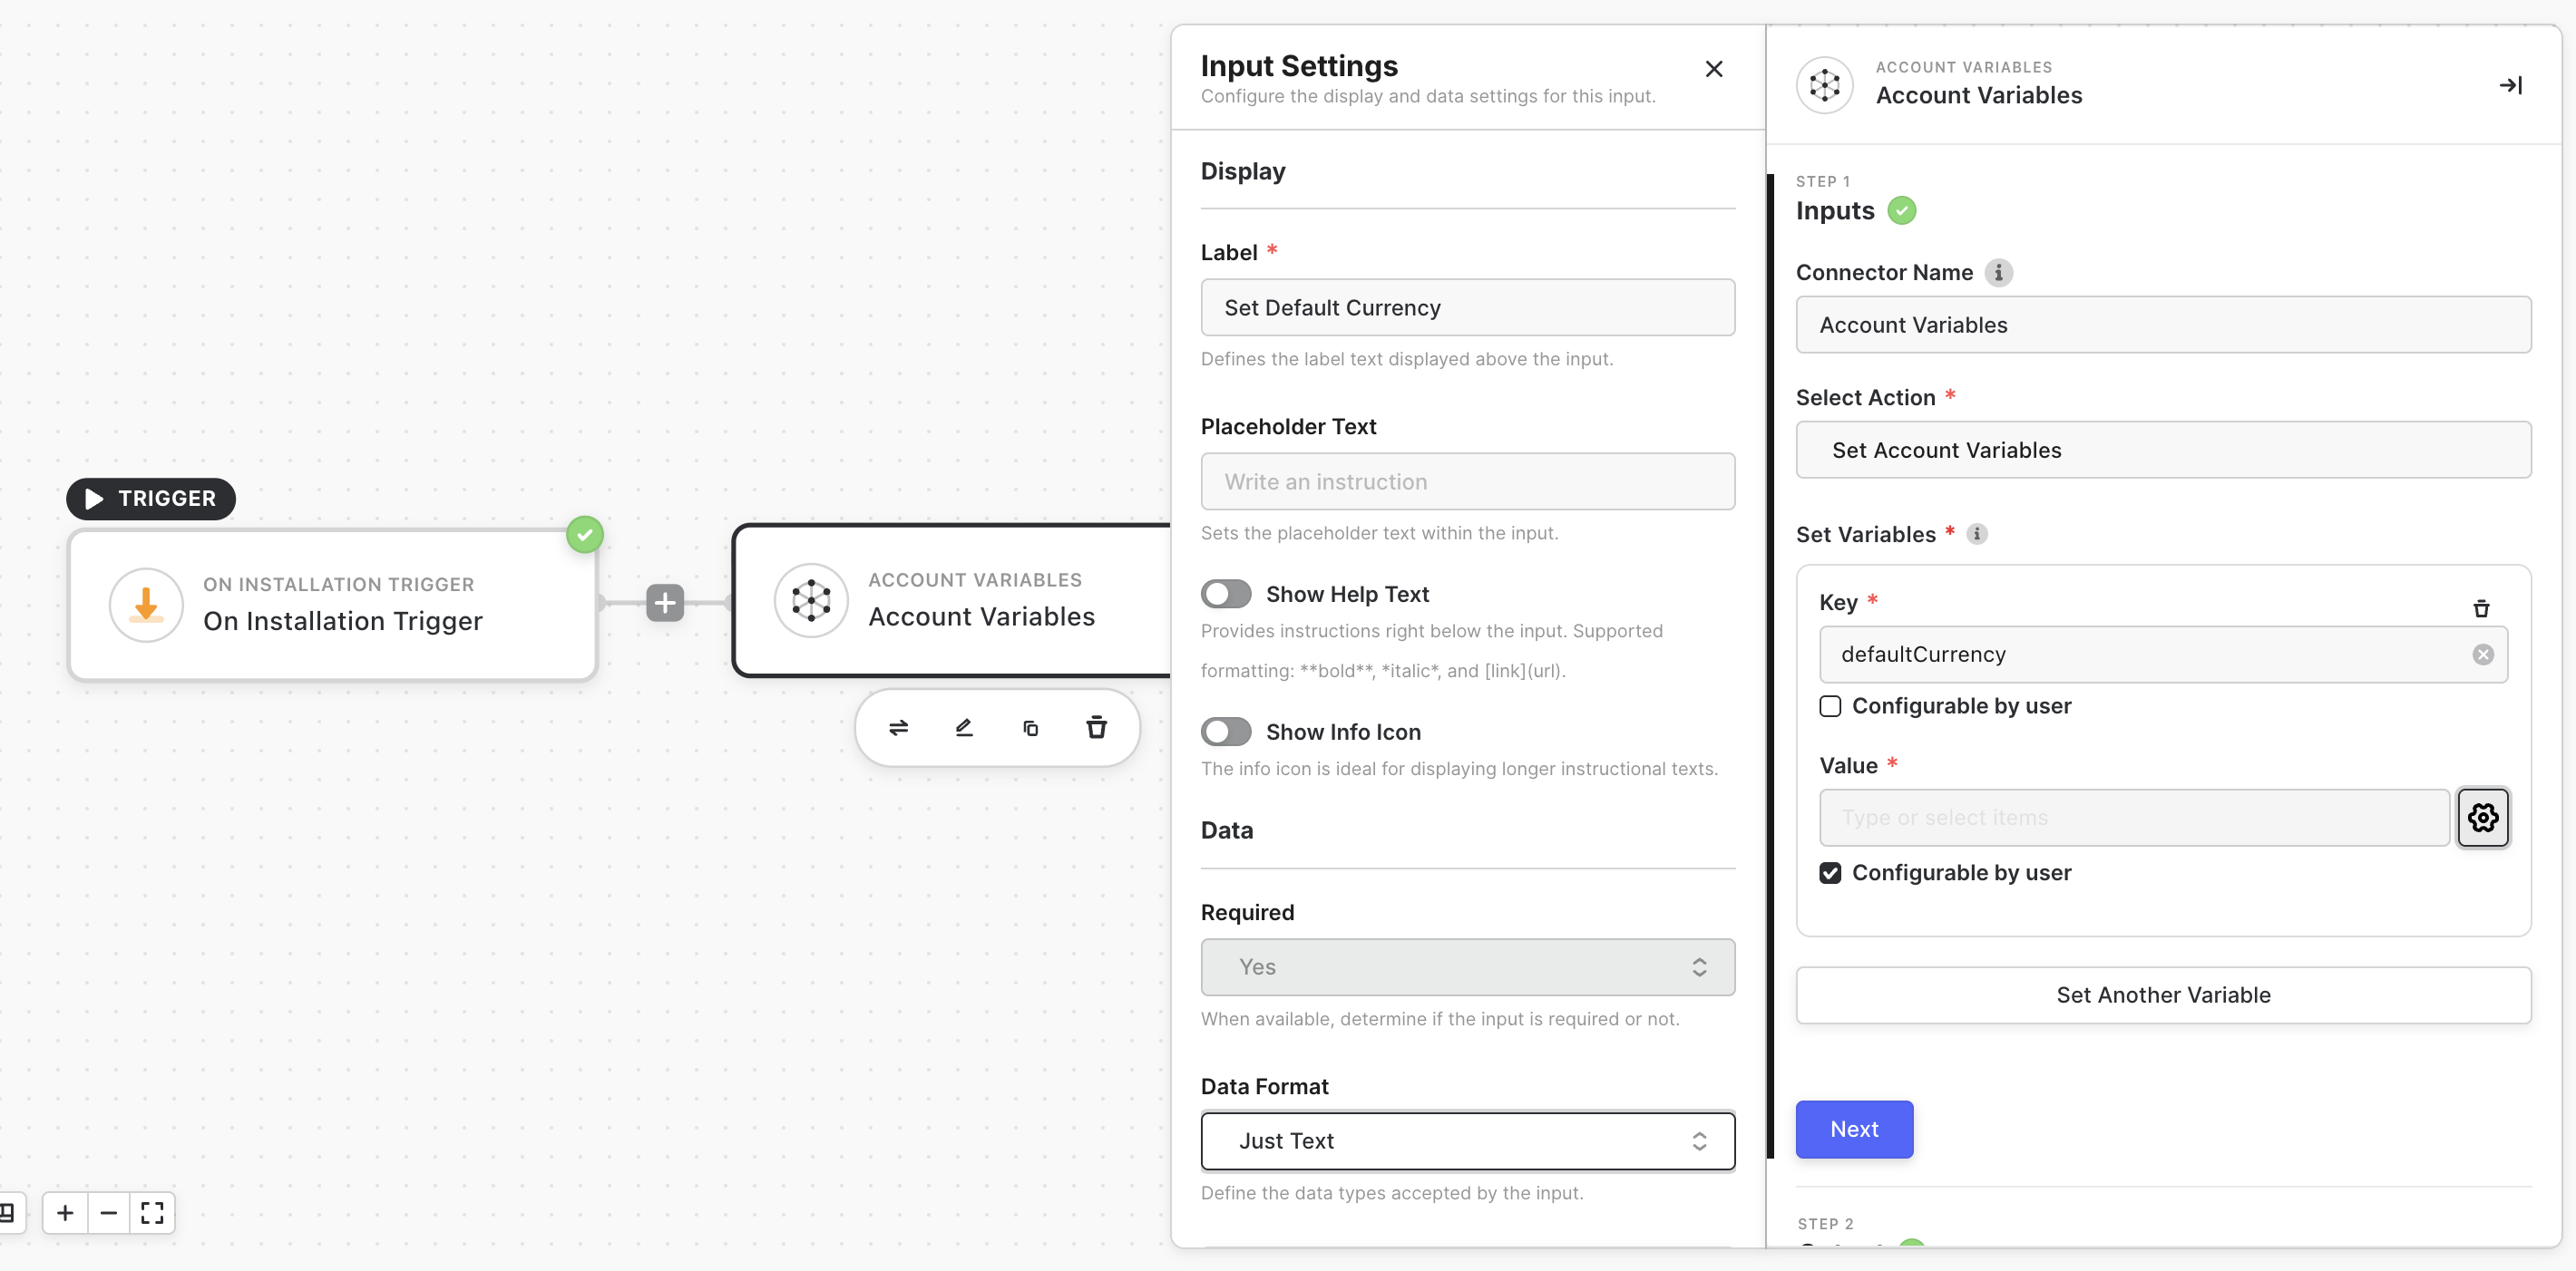
Task: Open the Data Format dropdown
Action: pos(1467,1141)
